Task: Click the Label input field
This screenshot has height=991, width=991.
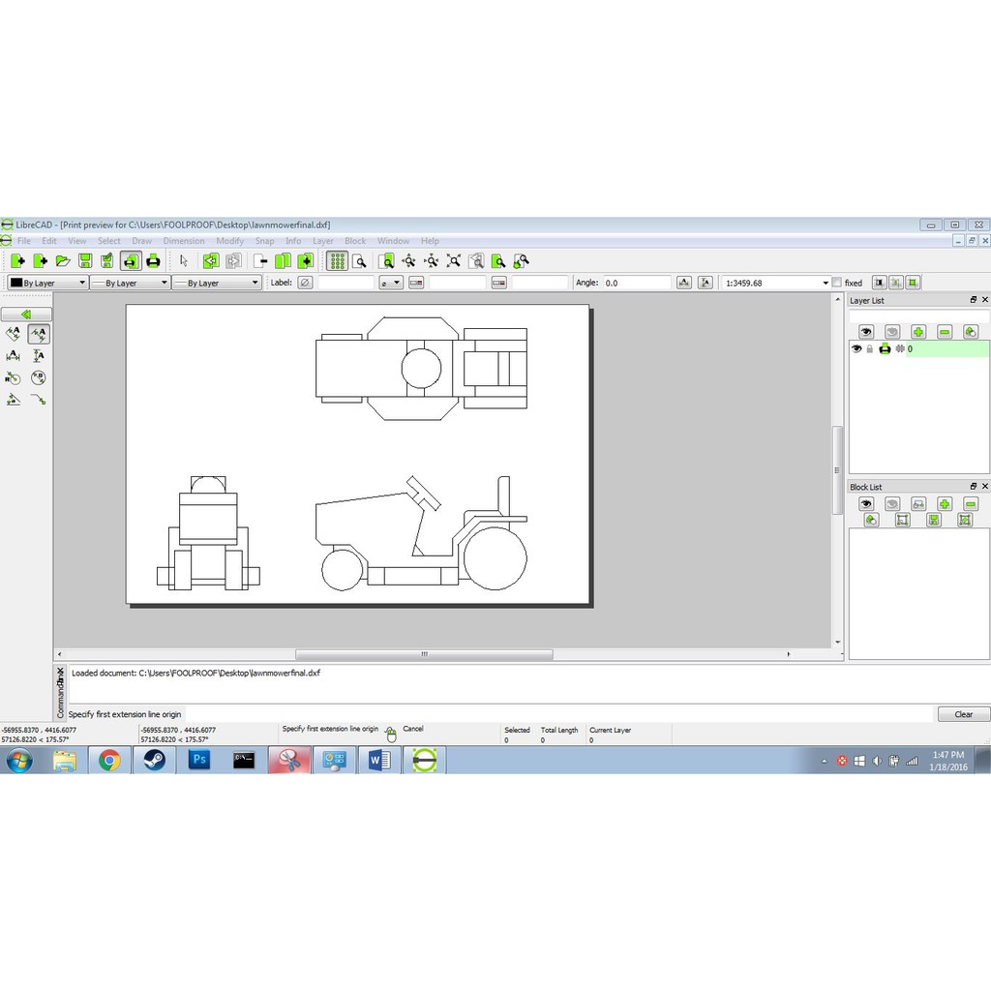Action: pyautogui.click(x=346, y=283)
